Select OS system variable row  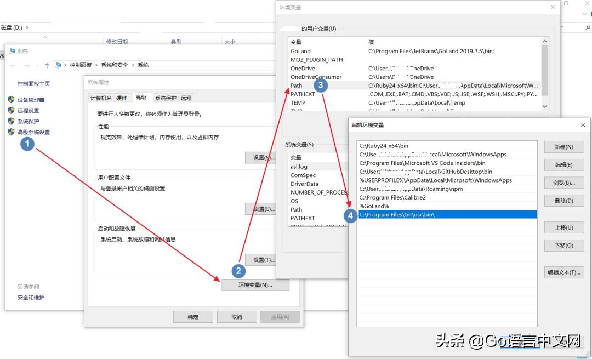pyautogui.click(x=318, y=201)
